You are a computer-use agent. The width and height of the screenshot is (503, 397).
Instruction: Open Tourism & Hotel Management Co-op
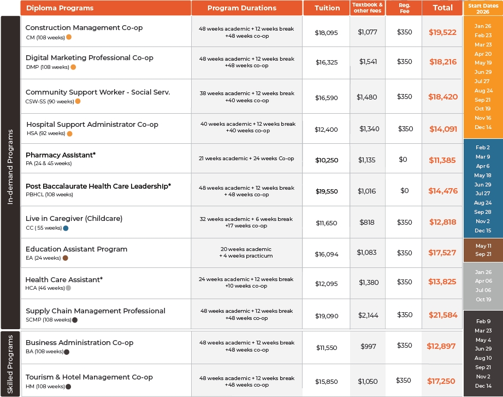click(89, 377)
